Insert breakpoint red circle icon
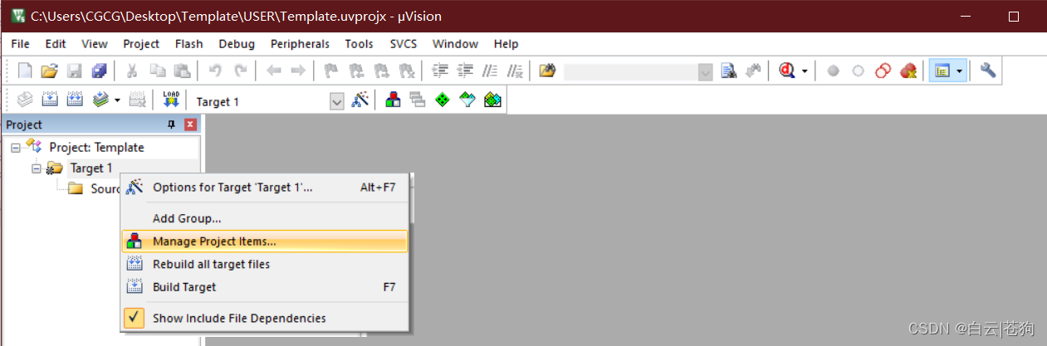1047x346 pixels. click(x=834, y=71)
